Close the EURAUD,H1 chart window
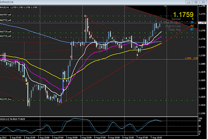This screenshot has width=208, height=139. coord(203,2)
